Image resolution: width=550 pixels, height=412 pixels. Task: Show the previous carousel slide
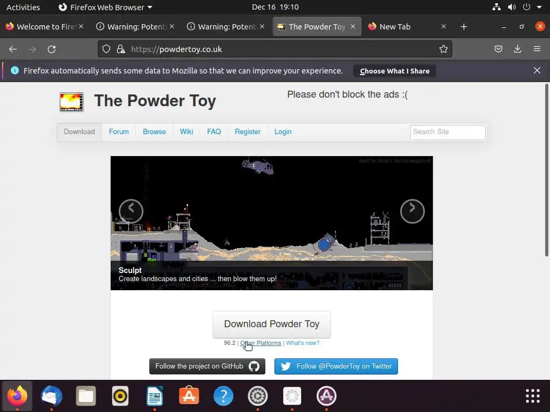tap(131, 211)
